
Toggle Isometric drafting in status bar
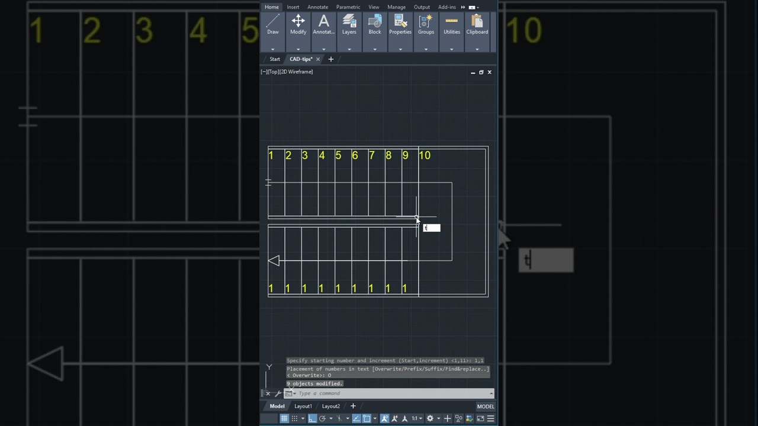pyautogui.click(x=339, y=418)
